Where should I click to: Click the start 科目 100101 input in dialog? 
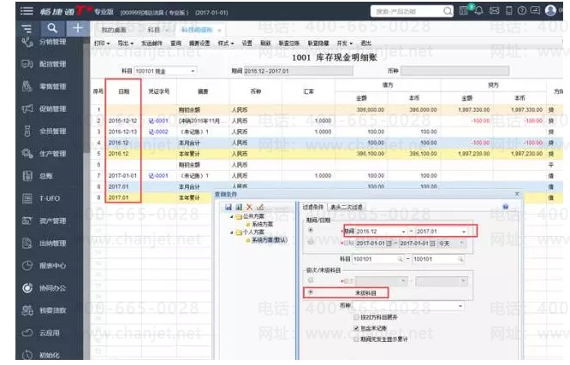[x=378, y=259]
